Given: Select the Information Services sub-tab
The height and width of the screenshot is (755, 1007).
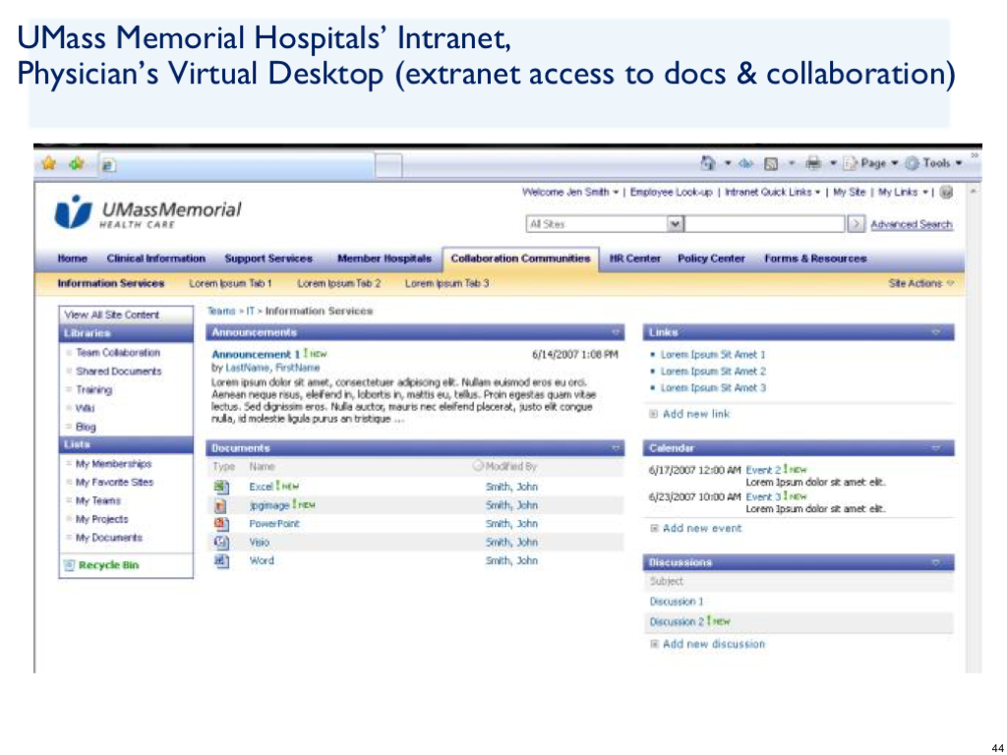Looking at the screenshot, I should tap(111, 283).
